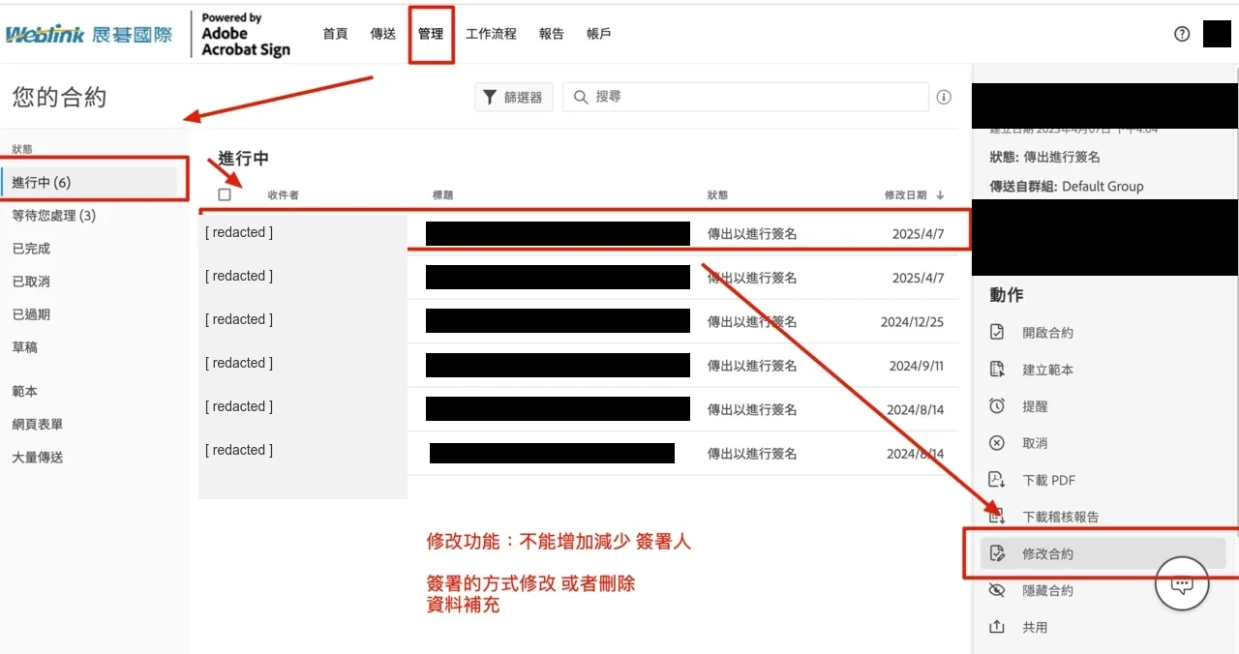Open 大量傳送 in sidebar
Image resolution: width=1239 pixels, height=654 pixels.
38,458
